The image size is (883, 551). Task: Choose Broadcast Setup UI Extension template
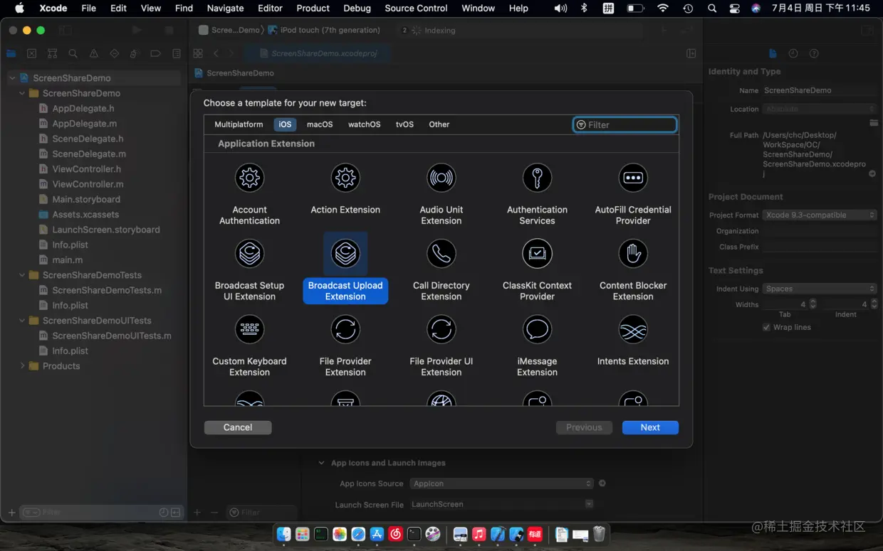(x=249, y=270)
